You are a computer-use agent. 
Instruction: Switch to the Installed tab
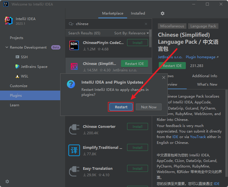pos(138,13)
